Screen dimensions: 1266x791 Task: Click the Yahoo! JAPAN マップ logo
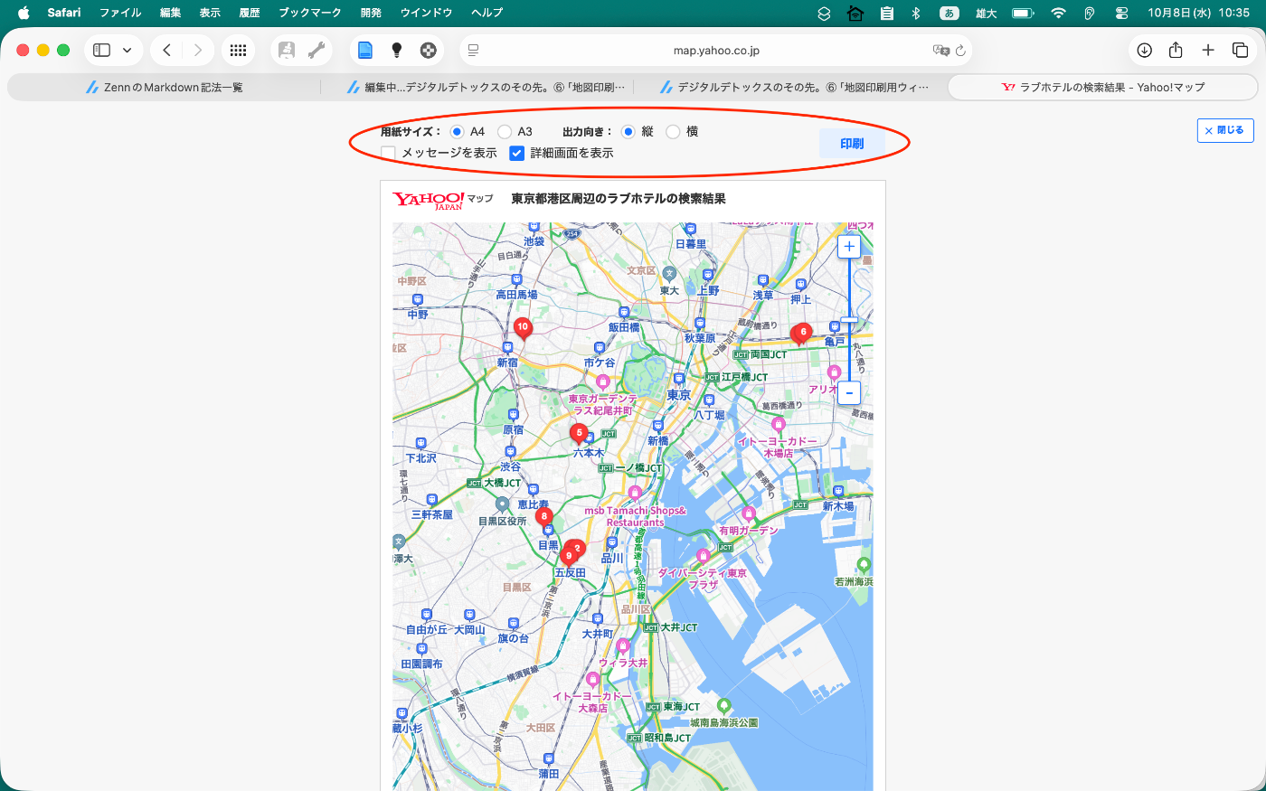[442, 200]
